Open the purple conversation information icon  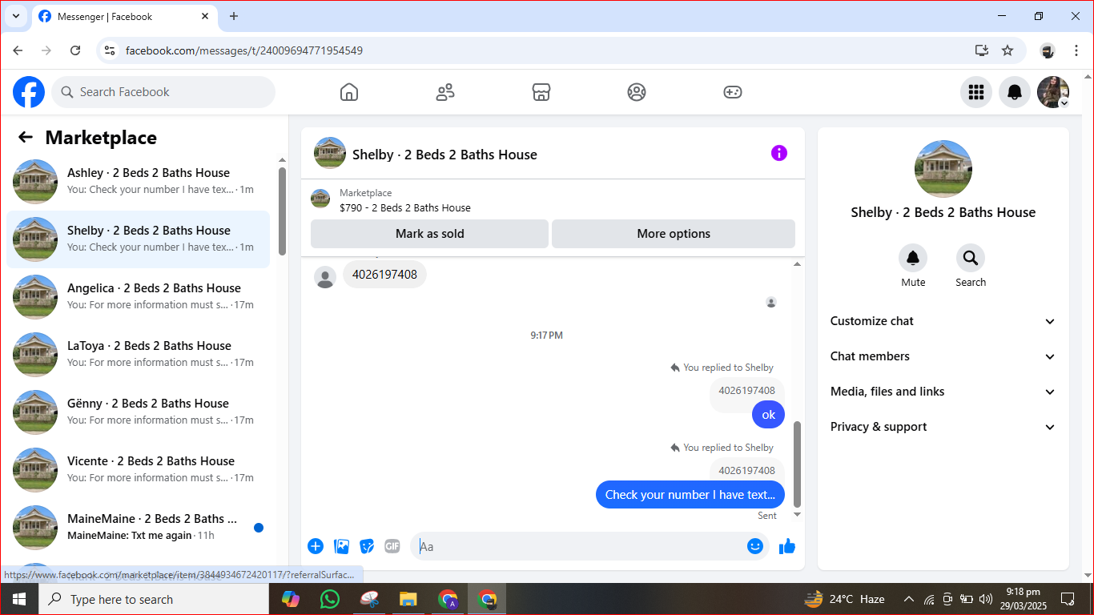779,153
